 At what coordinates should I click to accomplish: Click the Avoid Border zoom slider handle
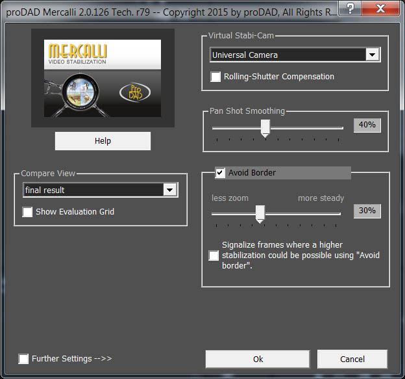point(260,215)
